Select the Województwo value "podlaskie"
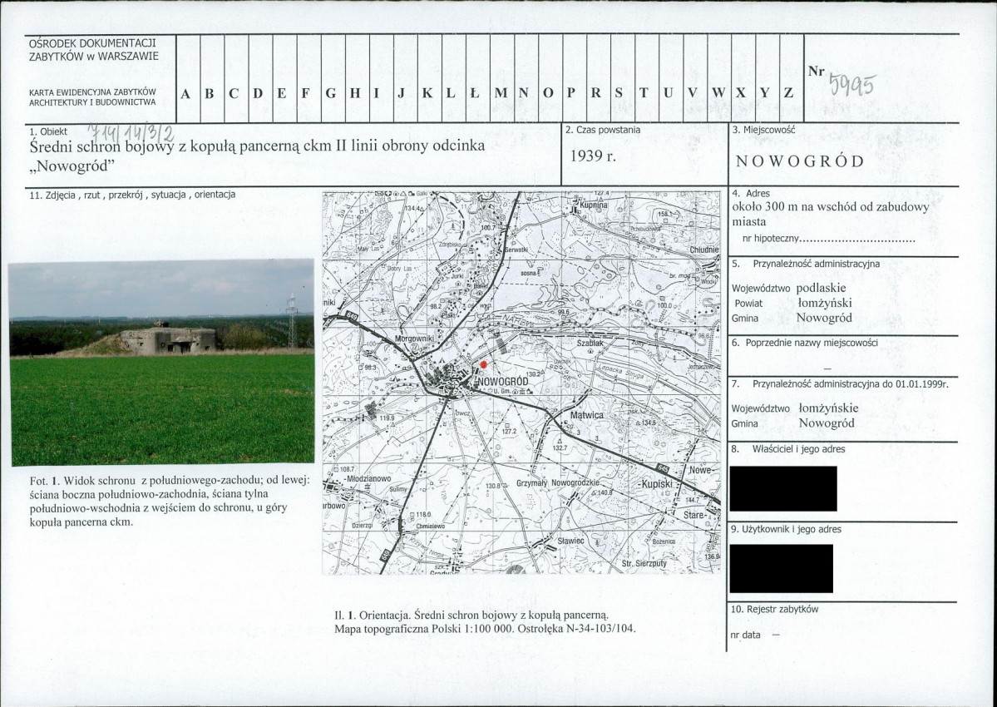This screenshot has height=707, width=997. click(821, 288)
